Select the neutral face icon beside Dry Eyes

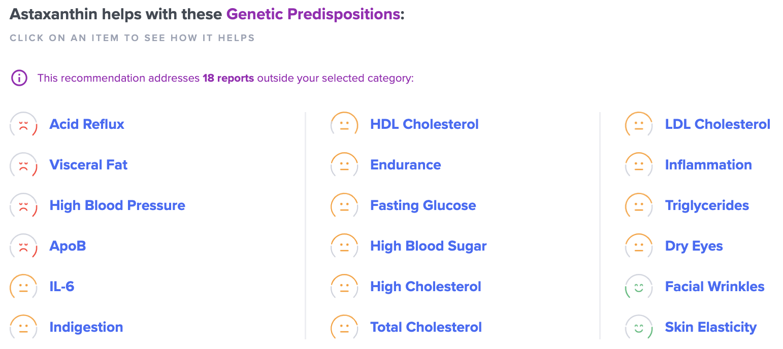638,246
